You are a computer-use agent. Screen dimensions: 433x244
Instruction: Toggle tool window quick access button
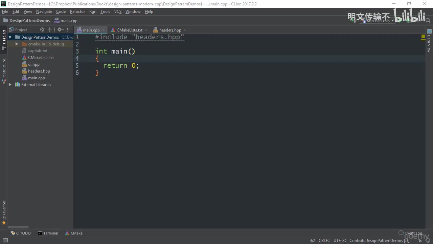[5, 241]
